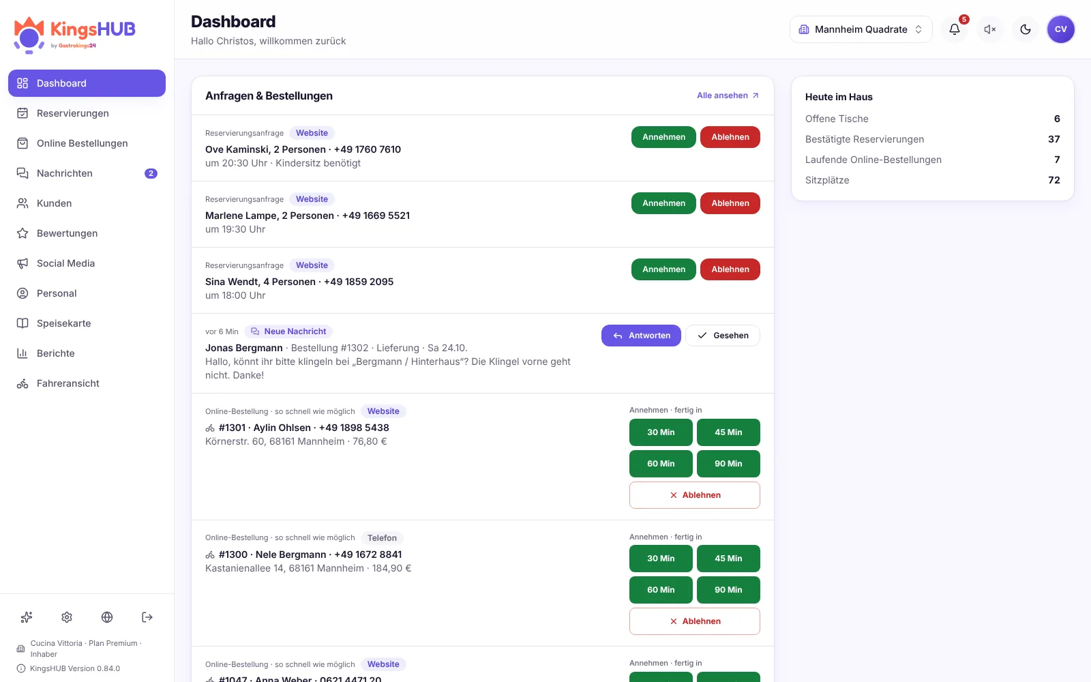Viewport: 1091px width, 682px height.
Task: Open Kunden section
Action: pos(87,203)
